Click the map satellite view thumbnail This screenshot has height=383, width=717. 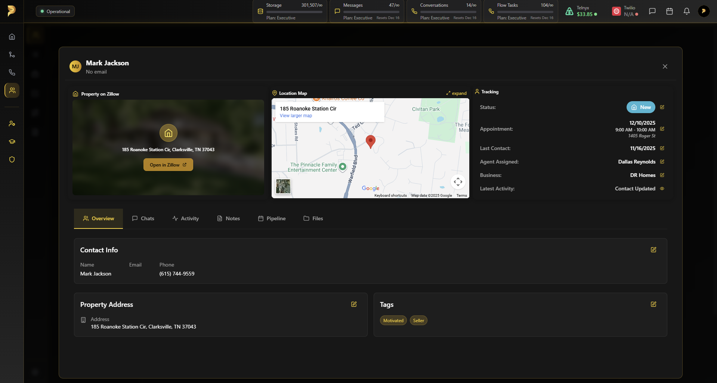pyautogui.click(x=283, y=186)
